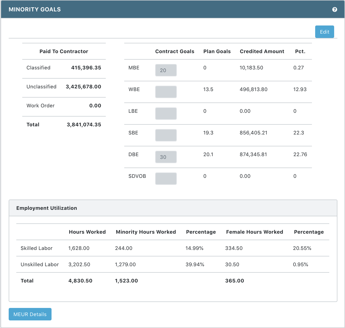The width and height of the screenshot is (345, 328).
Task: Click Unskilled minority hours 1,279.00
Action: point(125,265)
